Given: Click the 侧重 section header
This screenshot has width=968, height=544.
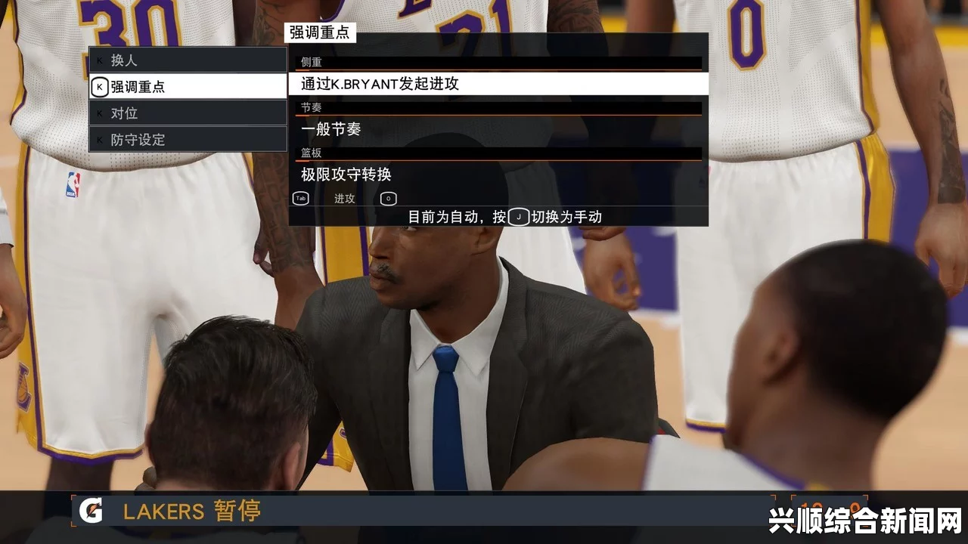Looking at the screenshot, I should click(311, 63).
